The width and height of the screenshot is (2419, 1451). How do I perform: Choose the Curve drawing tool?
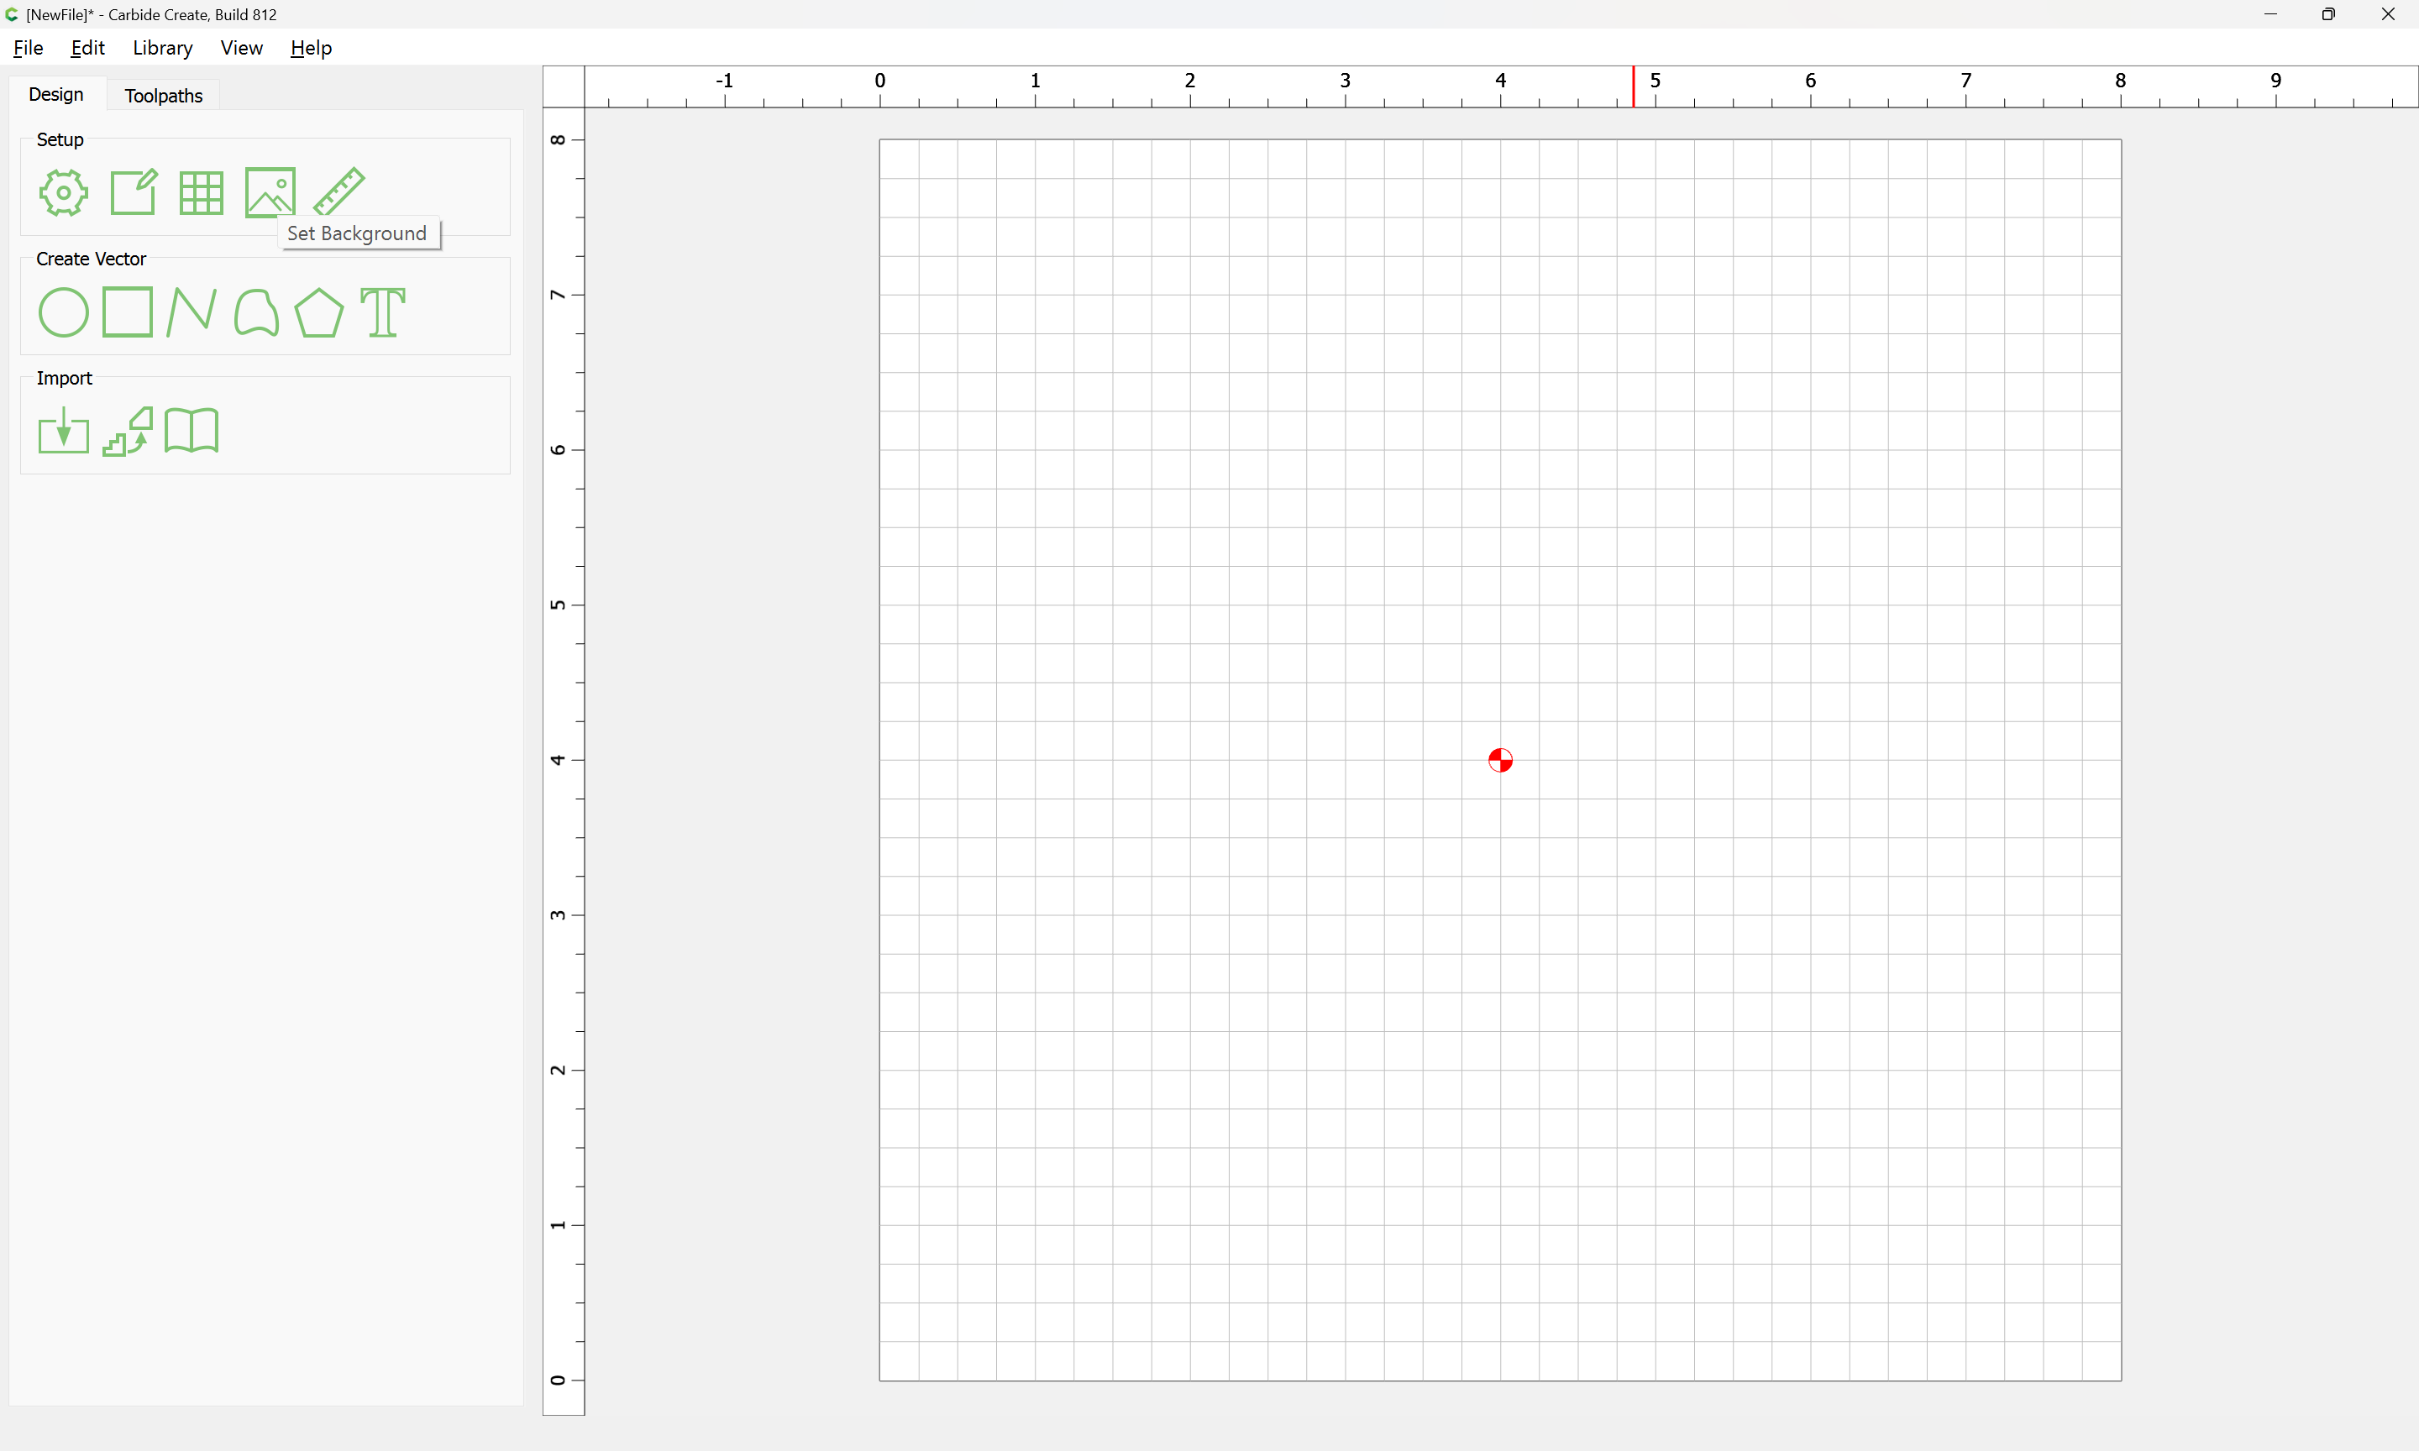256,312
